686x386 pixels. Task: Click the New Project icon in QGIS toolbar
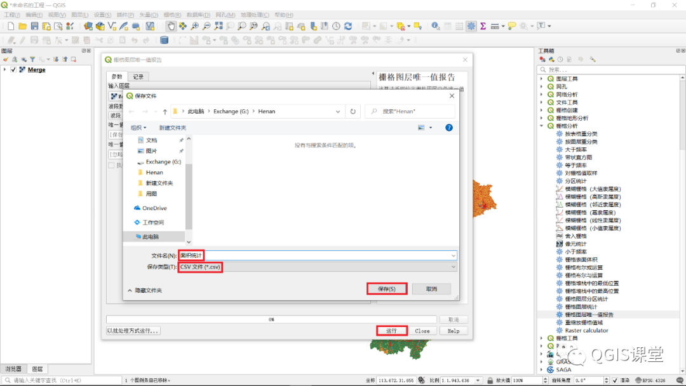tap(11, 26)
